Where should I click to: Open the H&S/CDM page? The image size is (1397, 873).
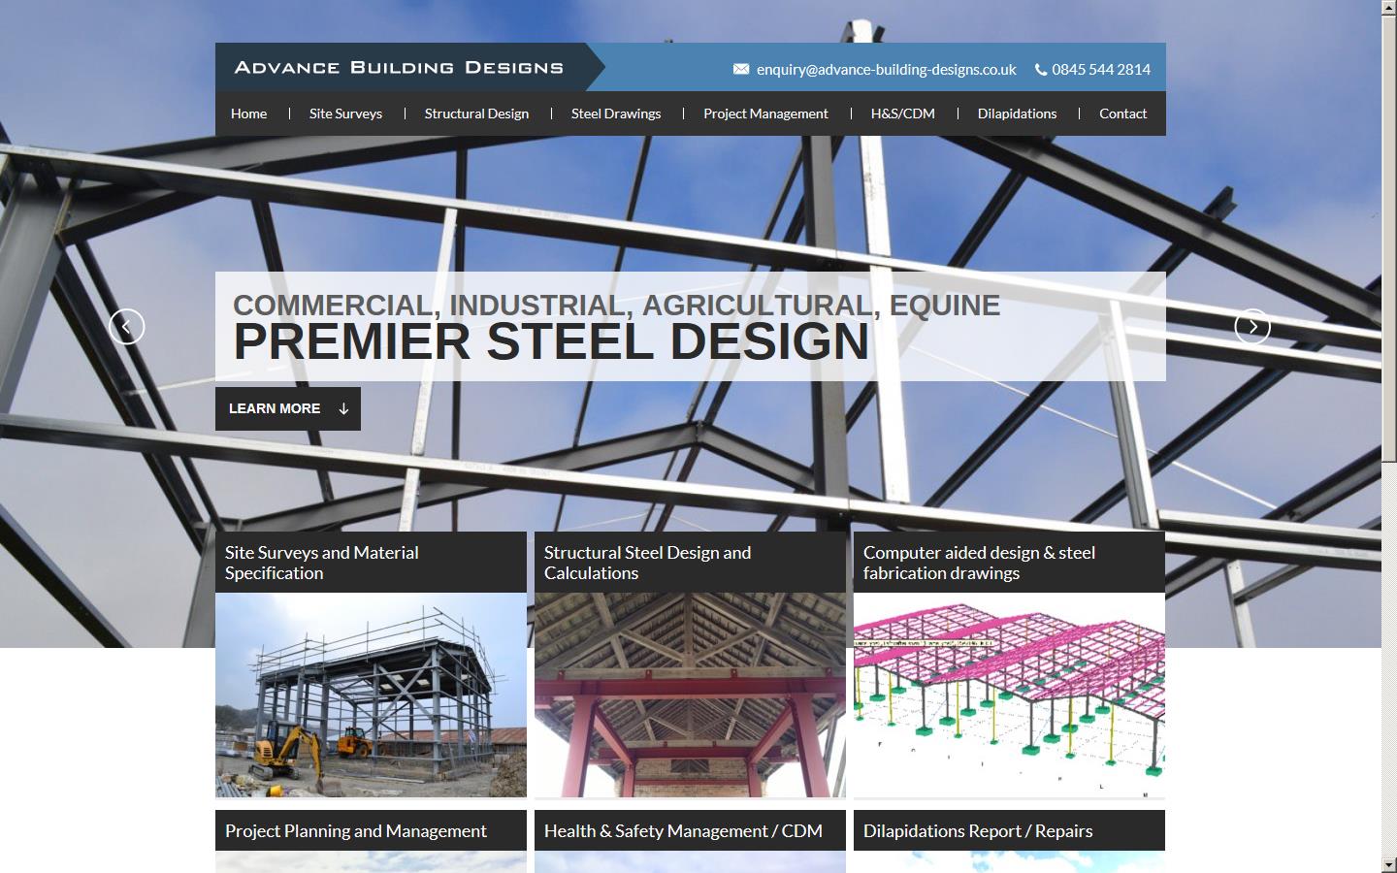pyautogui.click(x=902, y=113)
